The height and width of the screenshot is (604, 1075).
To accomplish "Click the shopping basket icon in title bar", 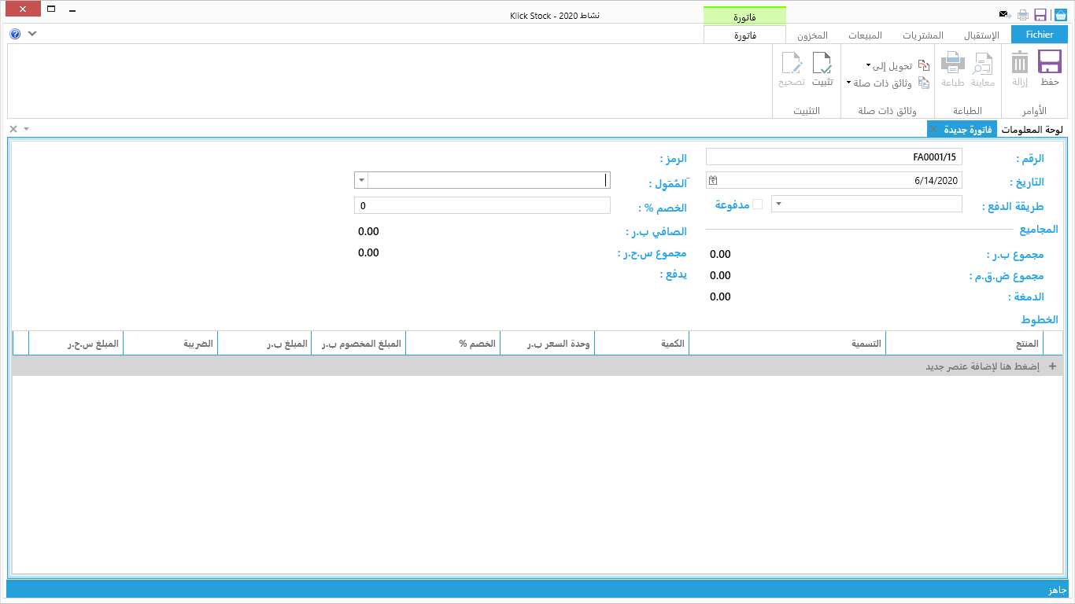I will pyautogui.click(x=1061, y=14).
